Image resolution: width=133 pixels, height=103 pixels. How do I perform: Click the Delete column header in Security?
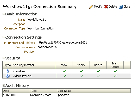(98, 65)
